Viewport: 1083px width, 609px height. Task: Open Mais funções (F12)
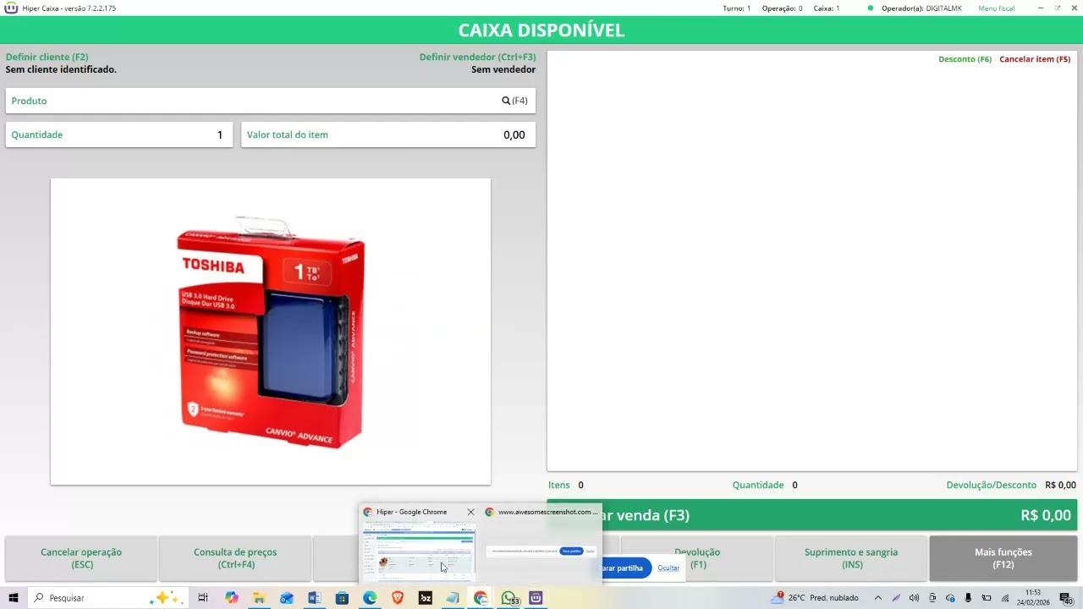tap(1003, 558)
